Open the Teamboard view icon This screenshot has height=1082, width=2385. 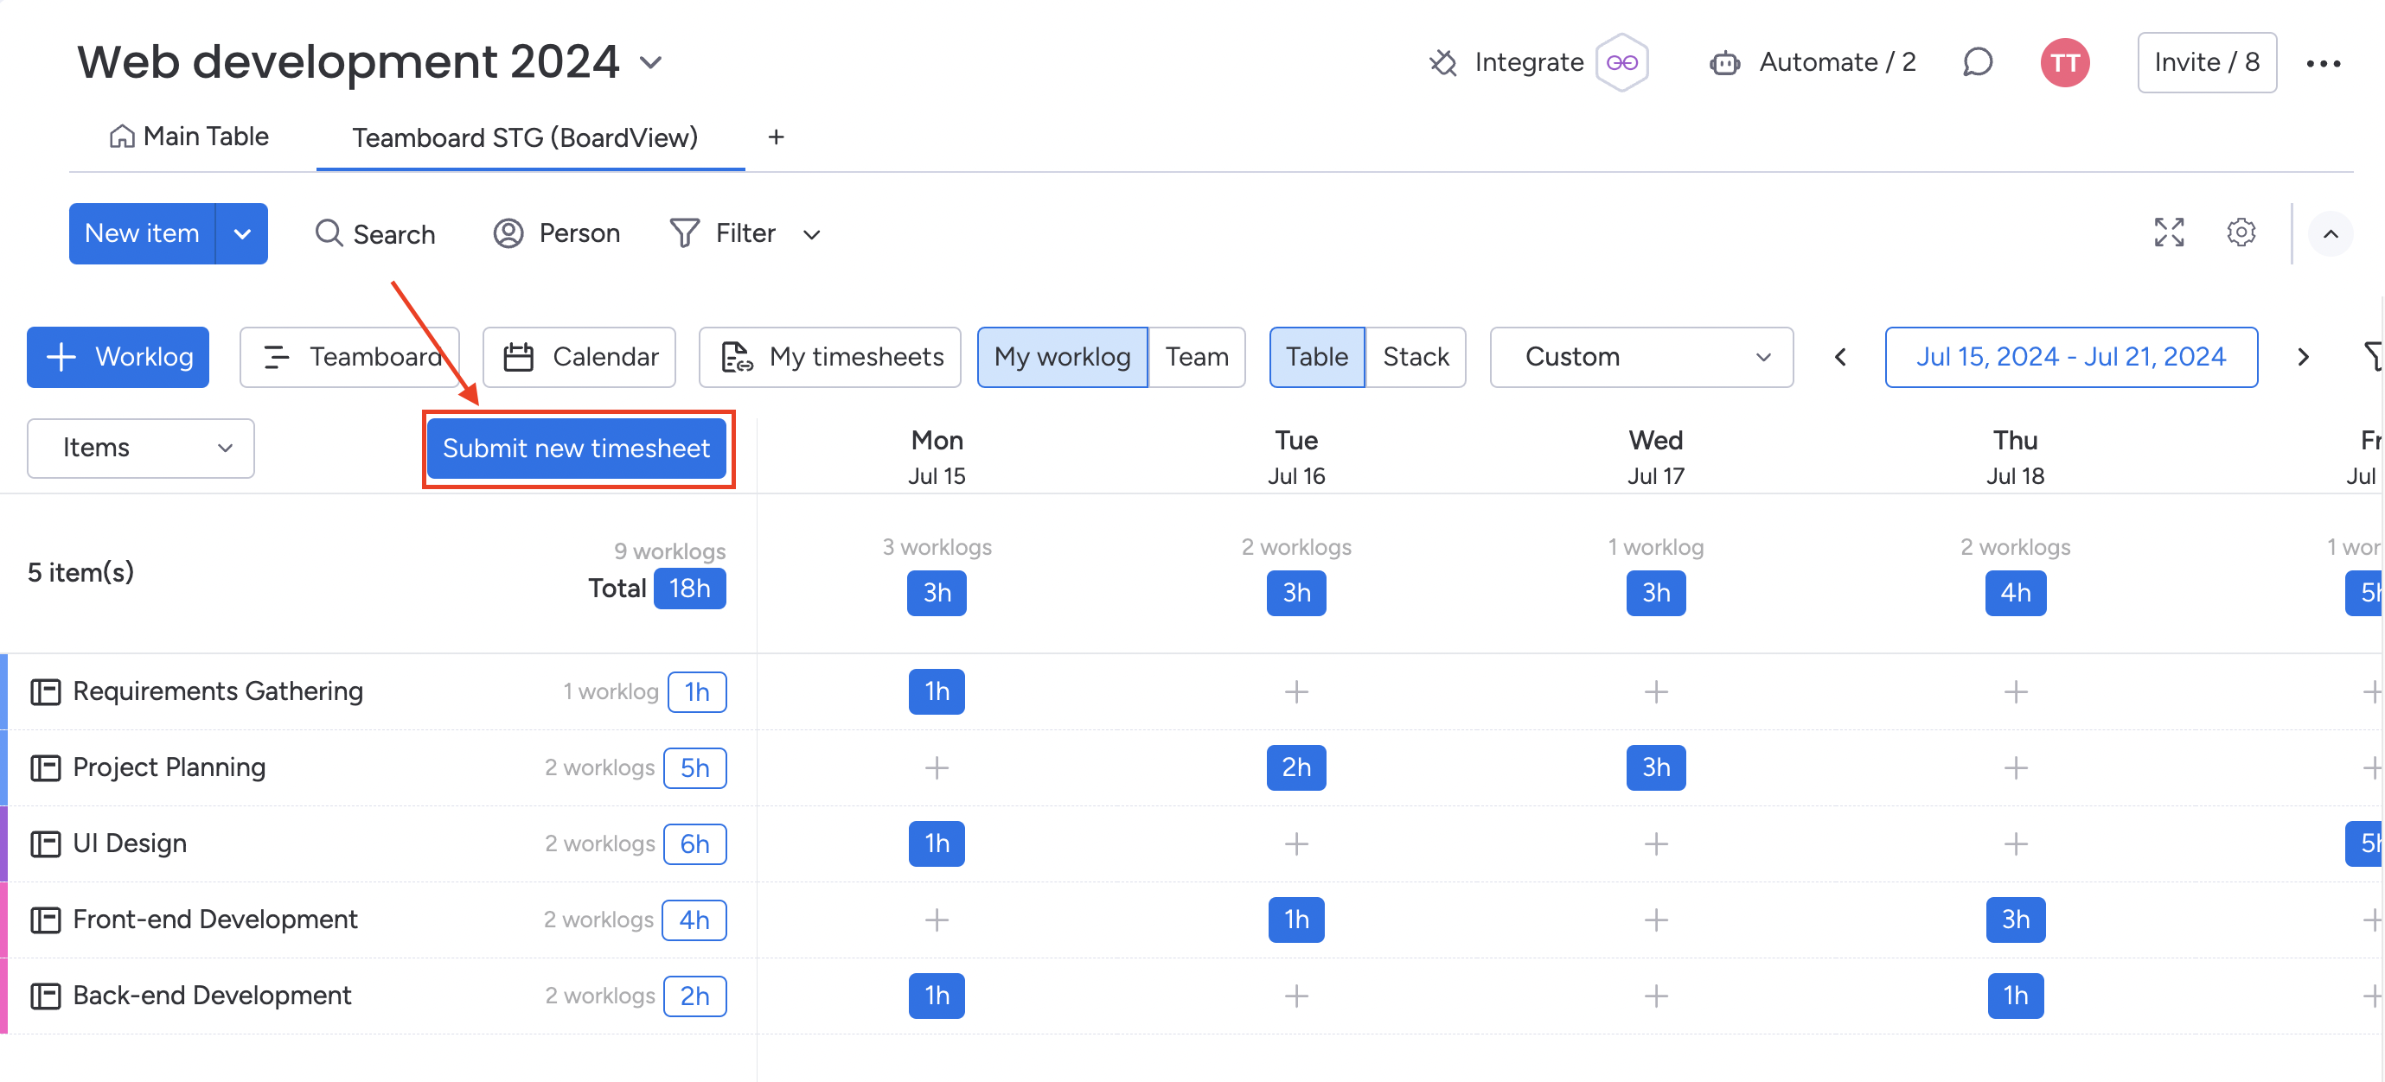[x=277, y=355]
